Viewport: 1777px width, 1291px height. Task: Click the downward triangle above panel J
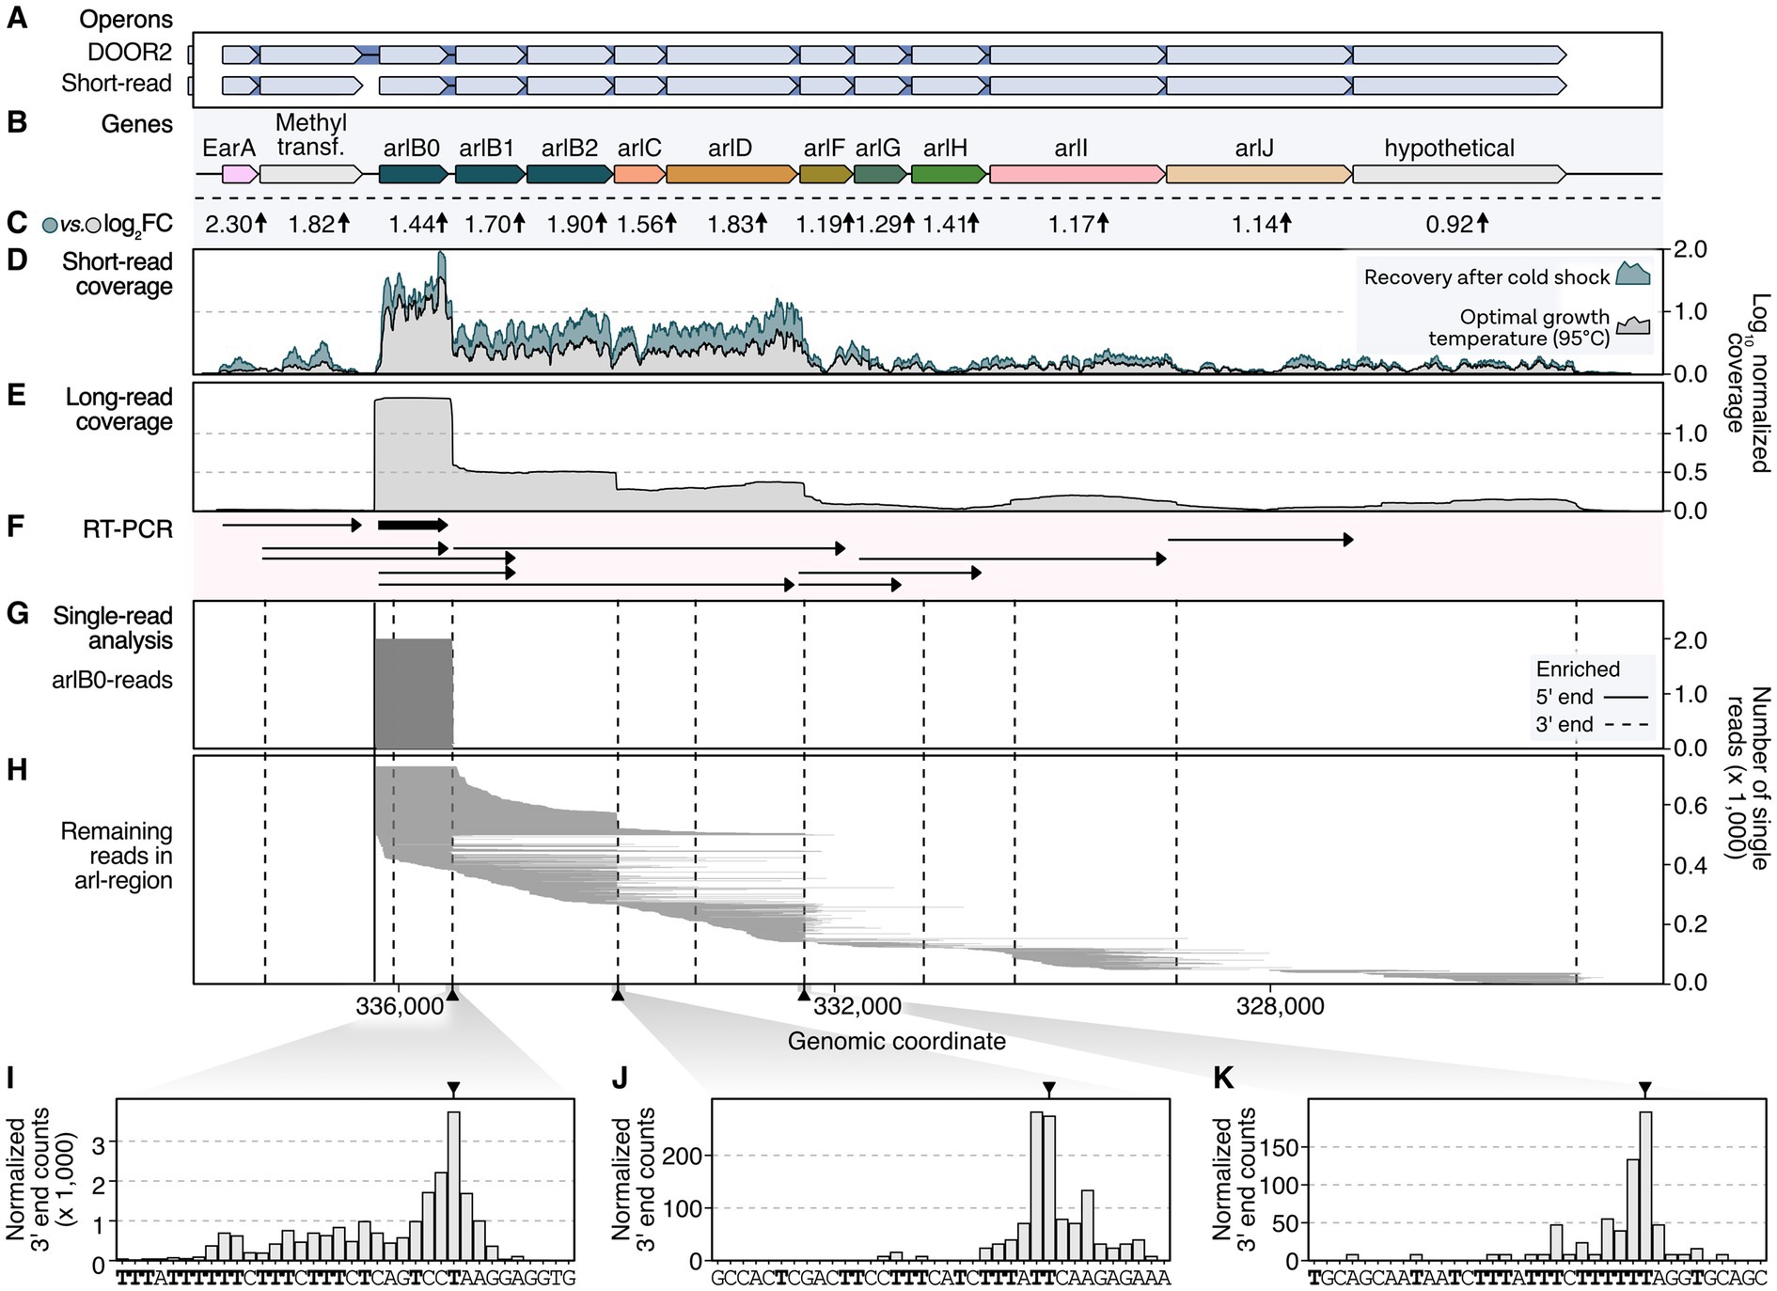1049,1089
